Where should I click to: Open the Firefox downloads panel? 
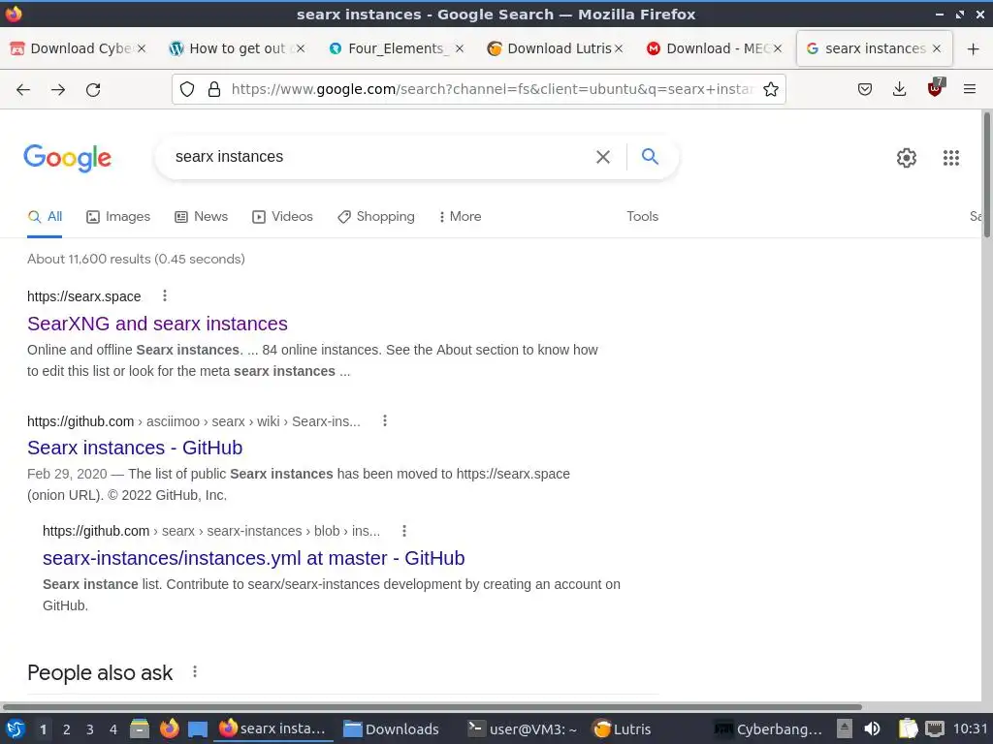click(899, 89)
